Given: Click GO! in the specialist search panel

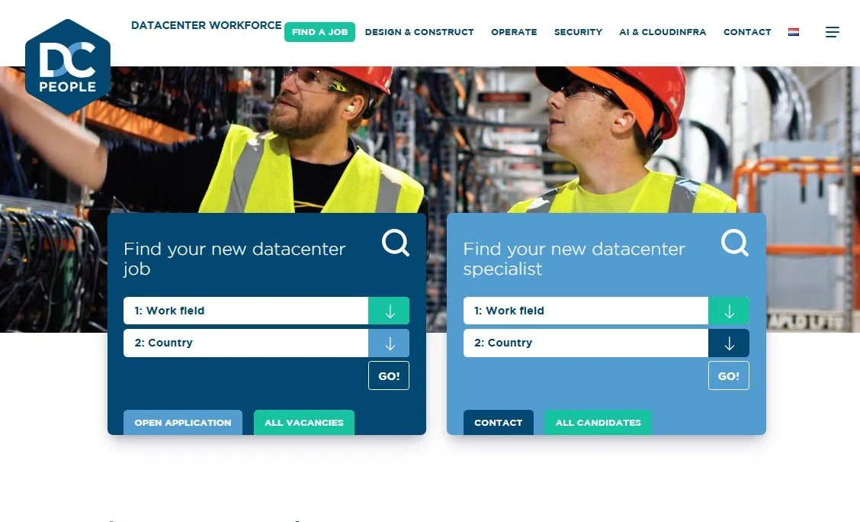Looking at the screenshot, I should tap(729, 376).
